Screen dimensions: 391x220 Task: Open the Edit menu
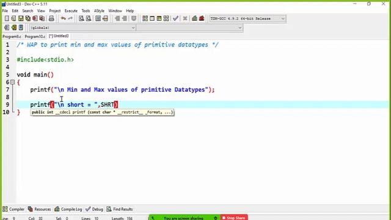[x=15, y=11]
